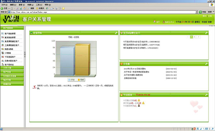Screen dimensions: 215x131
Task: Click the home icon in the green header
Action: pyautogui.click(x=155, y=22)
